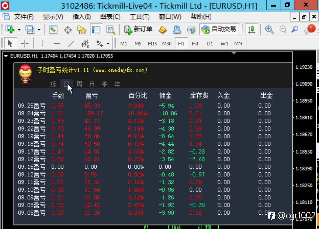Open the 图表(C) menu
The width and height of the screenshot is (319, 229).
pyautogui.click(x=110, y=17)
